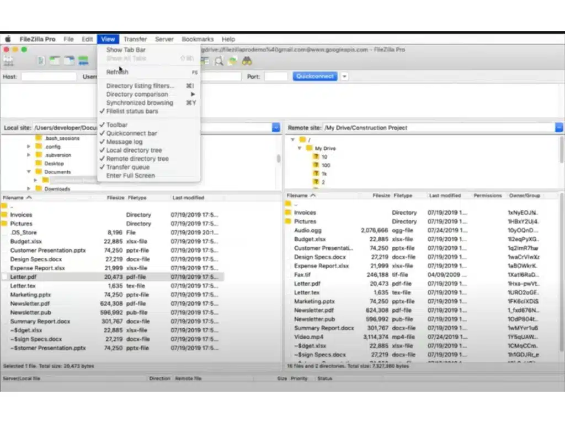Viewport: 565px width, 423px height.
Task: Collapse the My Drive tree node
Action: pos(300,148)
